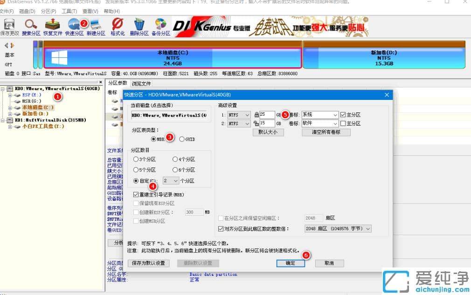Viewport: 471px width, 295px height.
Task: Click the 确定 button to confirm partitioning
Action: click(290, 263)
